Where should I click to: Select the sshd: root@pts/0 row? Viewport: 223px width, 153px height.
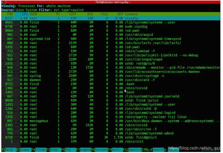tap(111, 64)
